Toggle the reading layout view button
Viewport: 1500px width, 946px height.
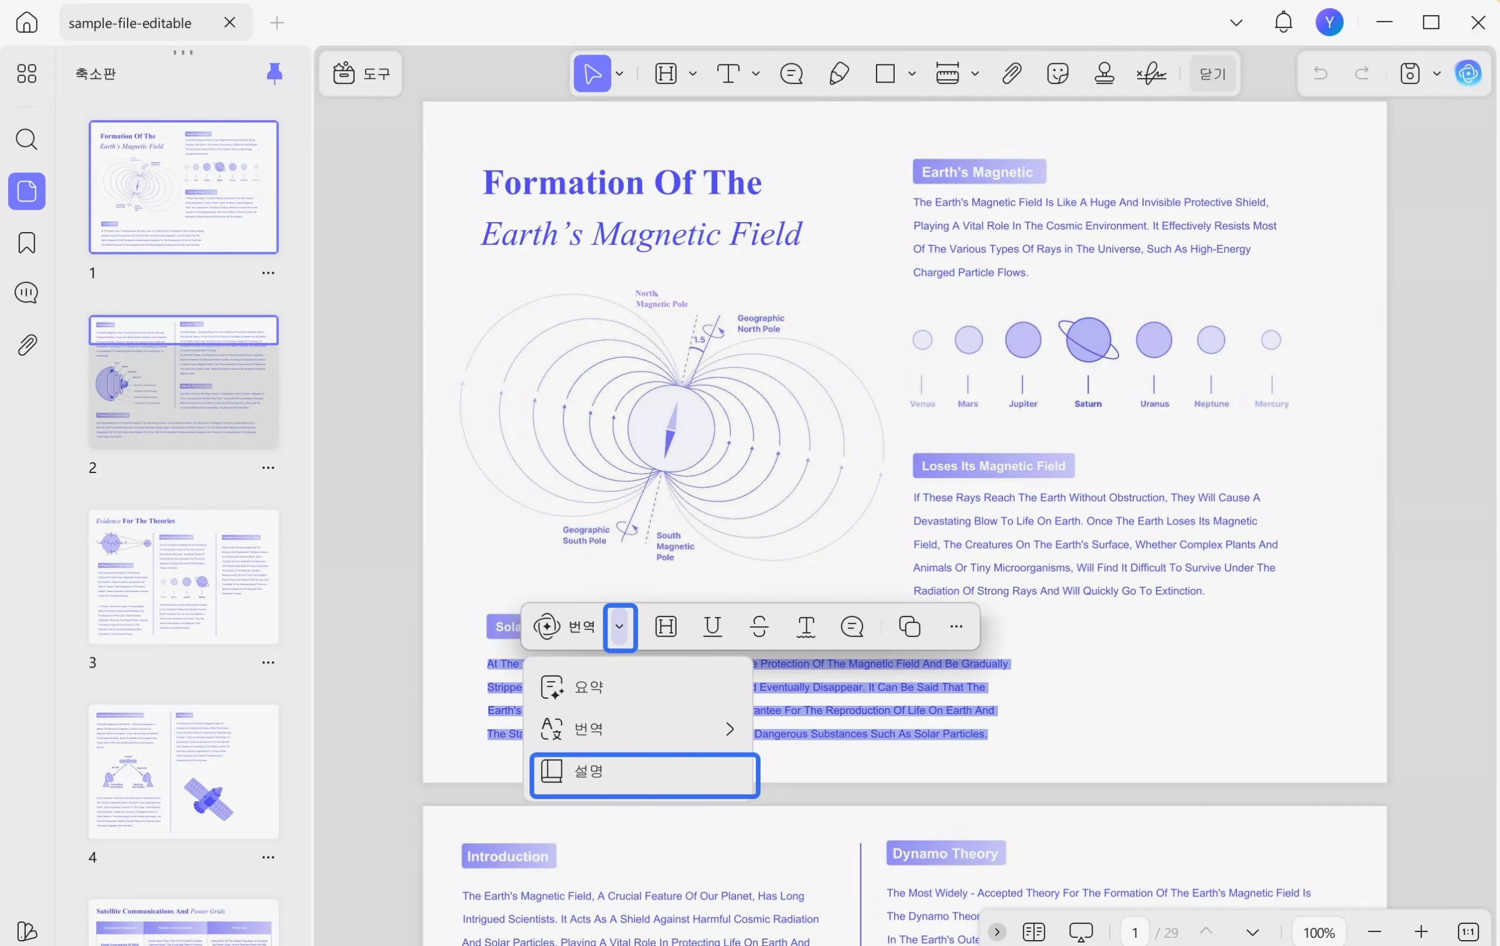pos(1034,932)
